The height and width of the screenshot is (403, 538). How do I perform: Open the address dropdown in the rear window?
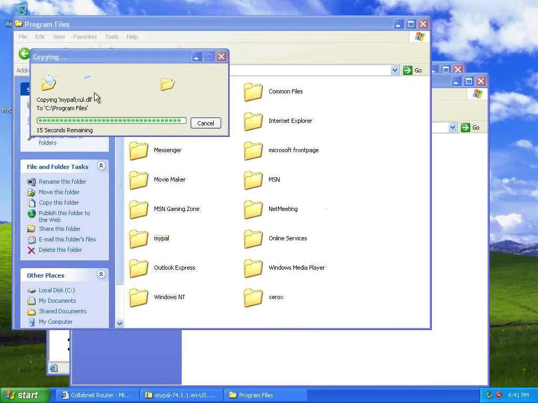(452, 128)
